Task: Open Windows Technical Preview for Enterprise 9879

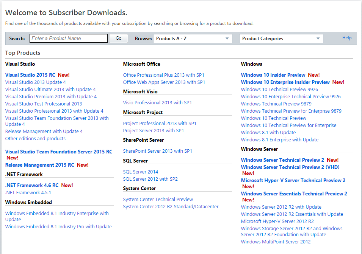Action: pyautogui.click(x=291, y=111)
